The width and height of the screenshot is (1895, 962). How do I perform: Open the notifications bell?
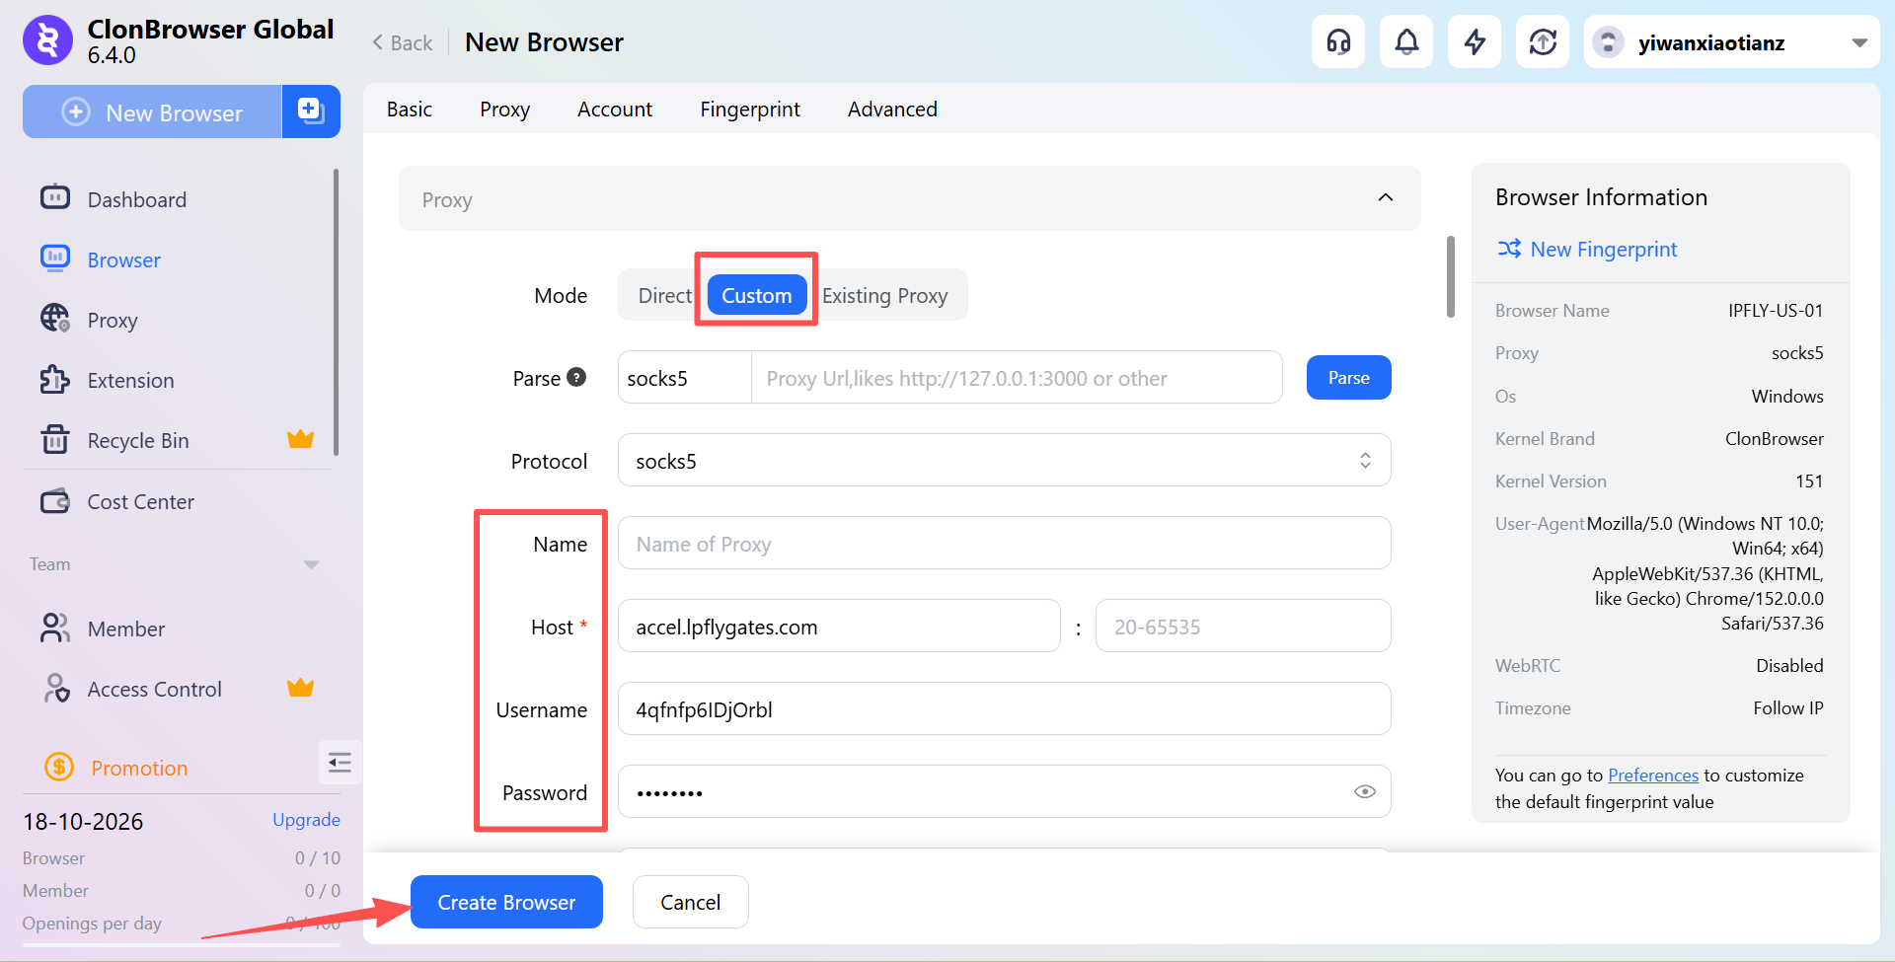[1406, 42]
